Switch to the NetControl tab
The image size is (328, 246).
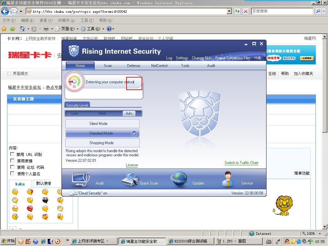pyautogui.click(x=159, y=66)
